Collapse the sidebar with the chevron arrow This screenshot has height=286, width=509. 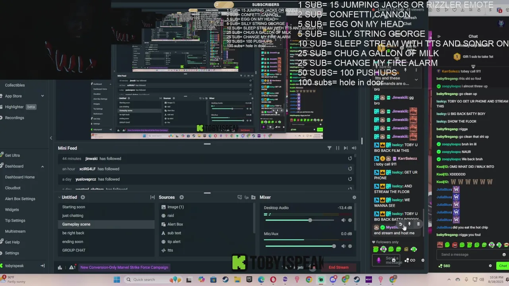(x=51, y=138)
